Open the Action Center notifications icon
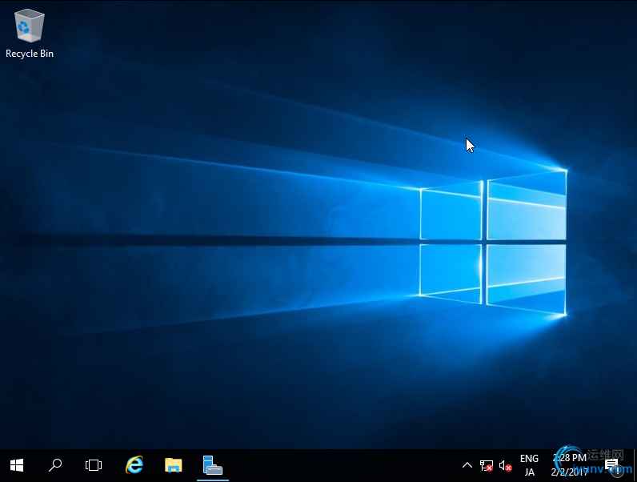637x482 pixels. click(611, 465)
